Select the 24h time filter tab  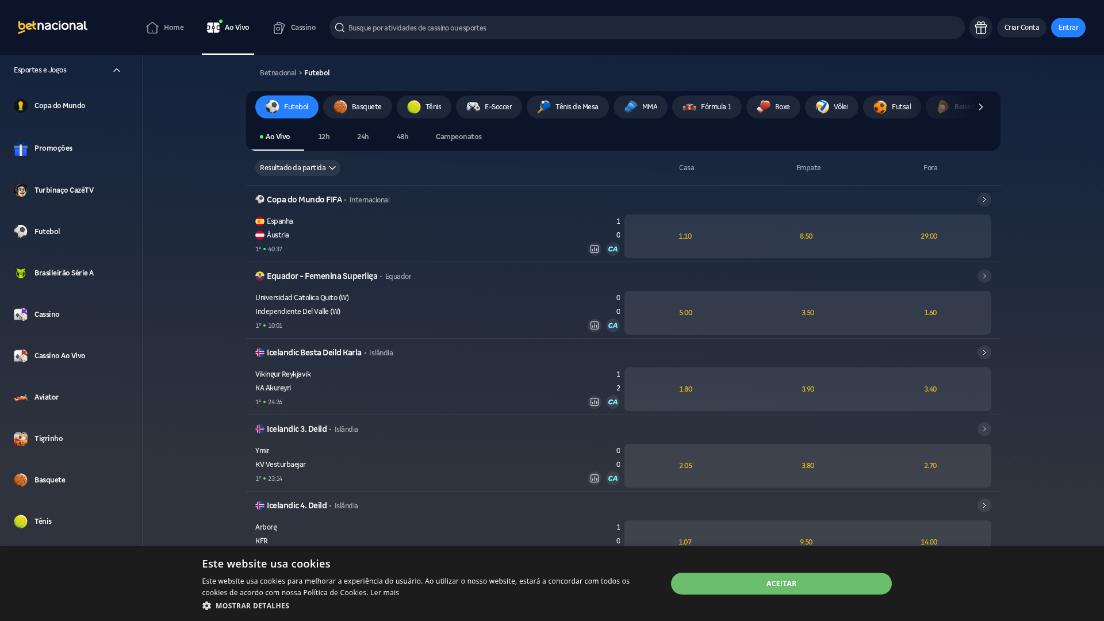[363, 137]
